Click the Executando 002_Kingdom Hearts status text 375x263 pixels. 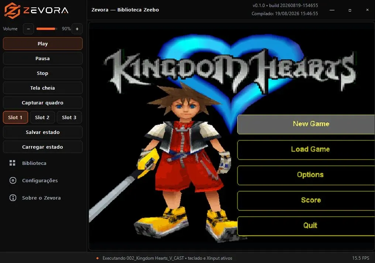[167, 258]
